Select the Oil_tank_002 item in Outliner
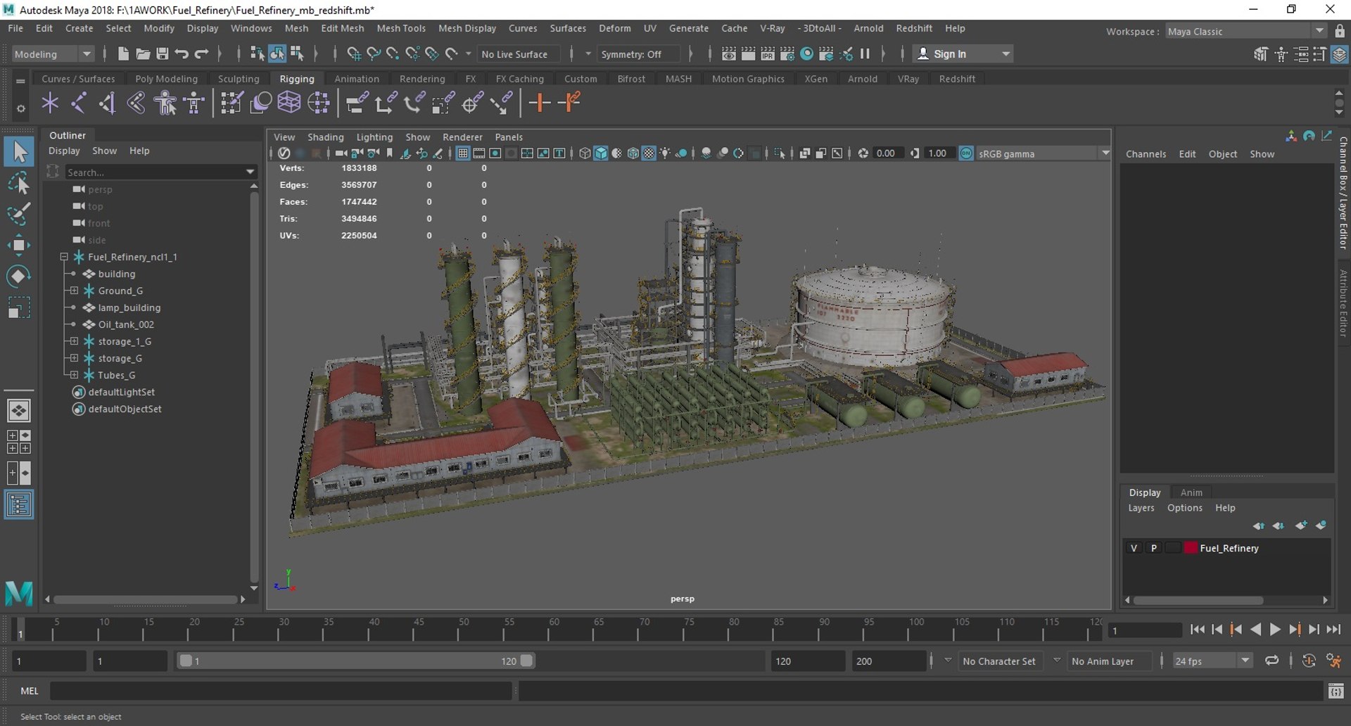Viewport: 1351px width, 726px height. (126, 324)
